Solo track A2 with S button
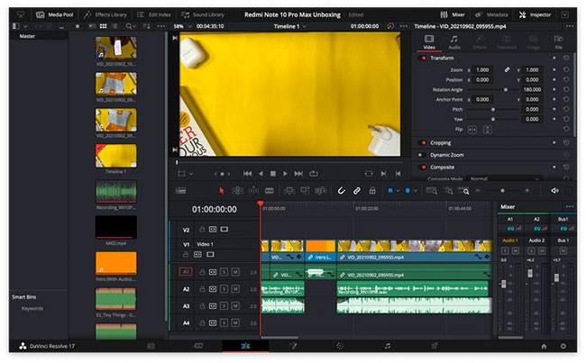 coord(224,289)
